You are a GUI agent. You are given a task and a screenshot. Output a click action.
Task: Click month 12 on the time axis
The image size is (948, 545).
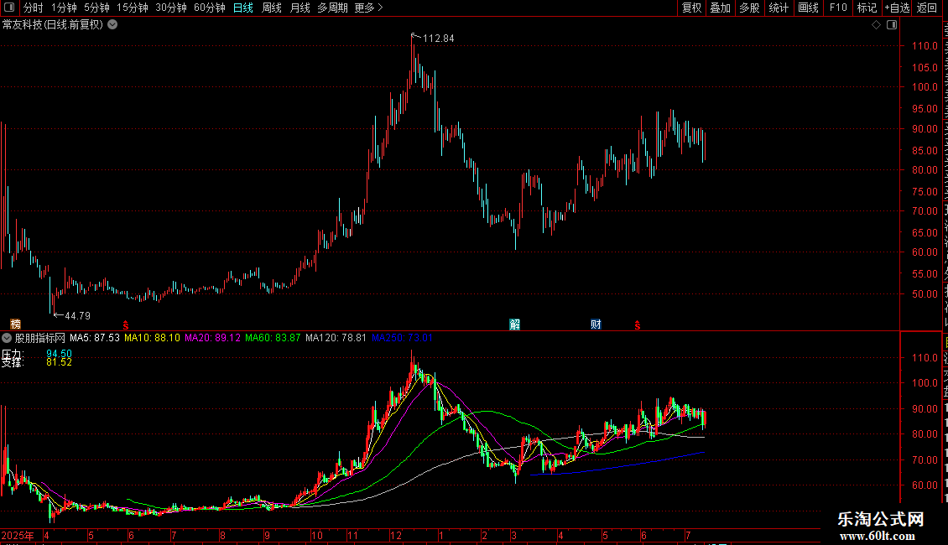click(395, 535)
